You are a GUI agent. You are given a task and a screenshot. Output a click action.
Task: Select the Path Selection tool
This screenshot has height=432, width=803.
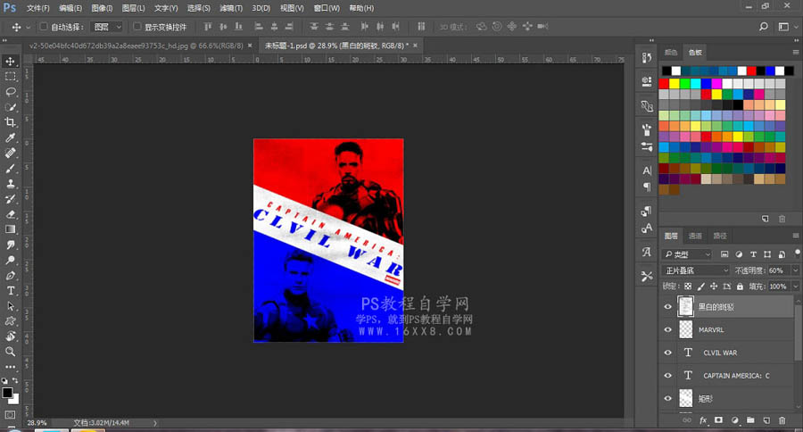10,306
